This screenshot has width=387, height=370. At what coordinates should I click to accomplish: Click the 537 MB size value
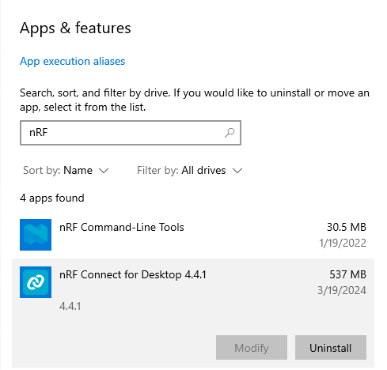[x=347, y=274]
